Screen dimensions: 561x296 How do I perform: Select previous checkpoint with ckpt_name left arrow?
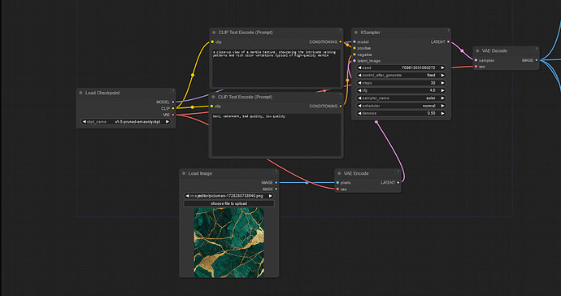click(84, 122)
